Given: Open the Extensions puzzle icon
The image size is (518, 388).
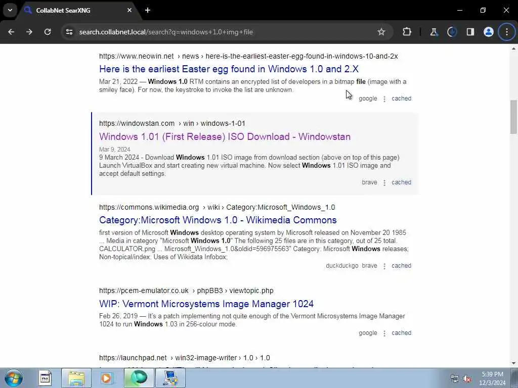Looking at the screenshot, I should click(x=407, y=32).
